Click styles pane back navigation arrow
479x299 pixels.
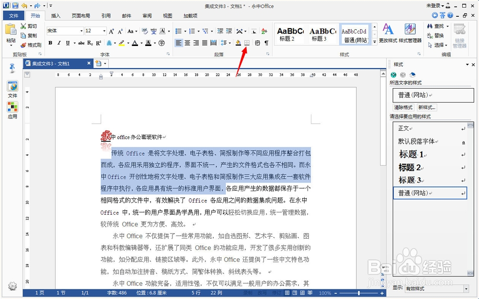(x=393, y=75)
